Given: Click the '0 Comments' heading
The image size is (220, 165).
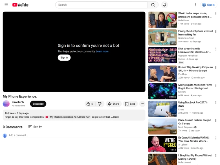Looking at the screenshot, I should click(13, 127).
